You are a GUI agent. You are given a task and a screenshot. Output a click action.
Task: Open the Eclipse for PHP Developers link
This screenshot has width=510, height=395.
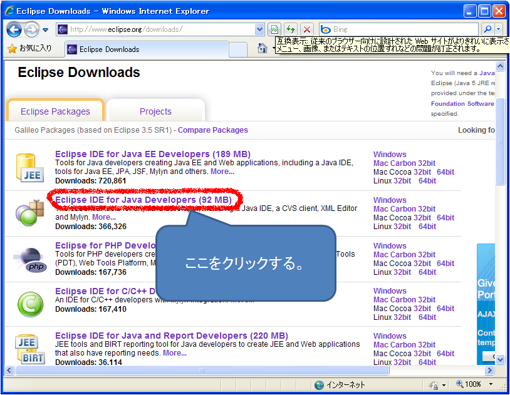[105, 245]
